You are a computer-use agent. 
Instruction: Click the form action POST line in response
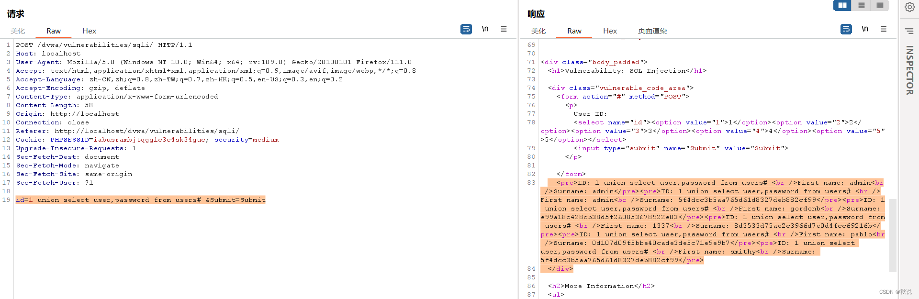(x=623, y=97)
